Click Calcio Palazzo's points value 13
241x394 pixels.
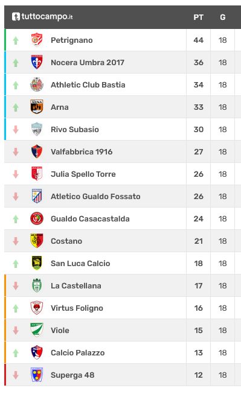tap(198, 353)
